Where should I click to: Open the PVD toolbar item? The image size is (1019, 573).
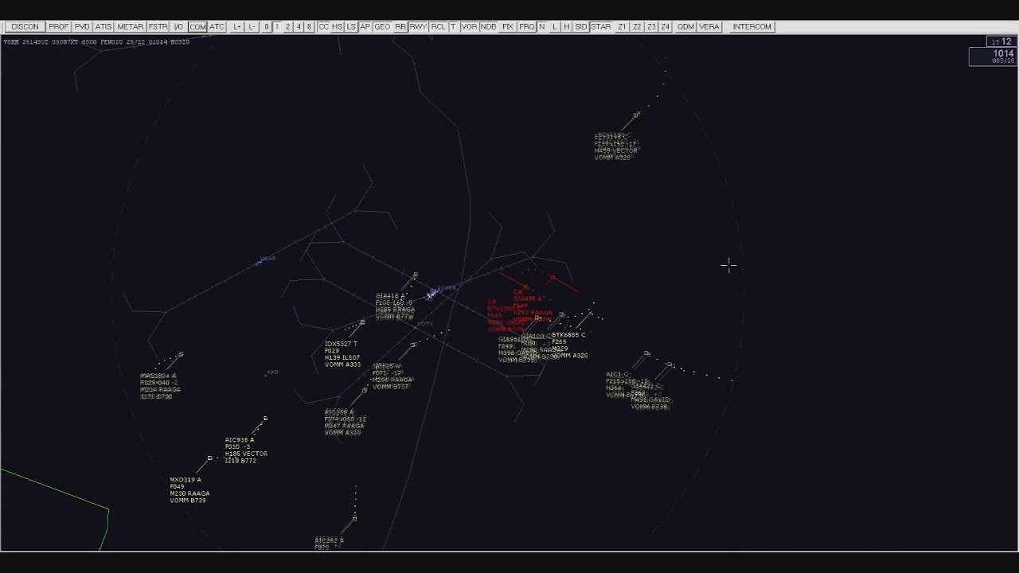coord(82,27)
